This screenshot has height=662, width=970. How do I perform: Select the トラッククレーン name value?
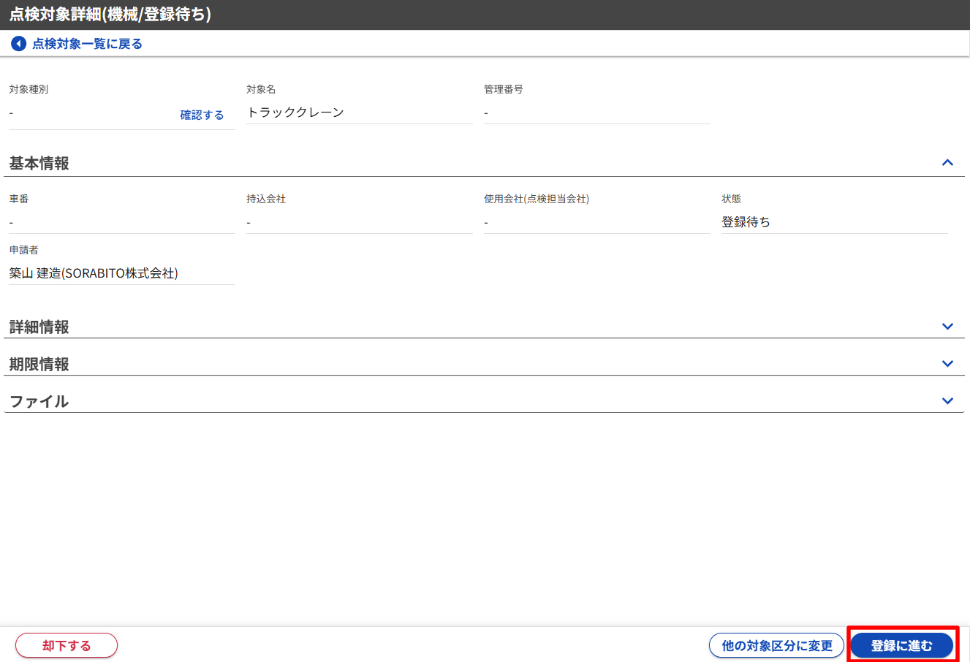pyautogui.click(x=295, y=113)
